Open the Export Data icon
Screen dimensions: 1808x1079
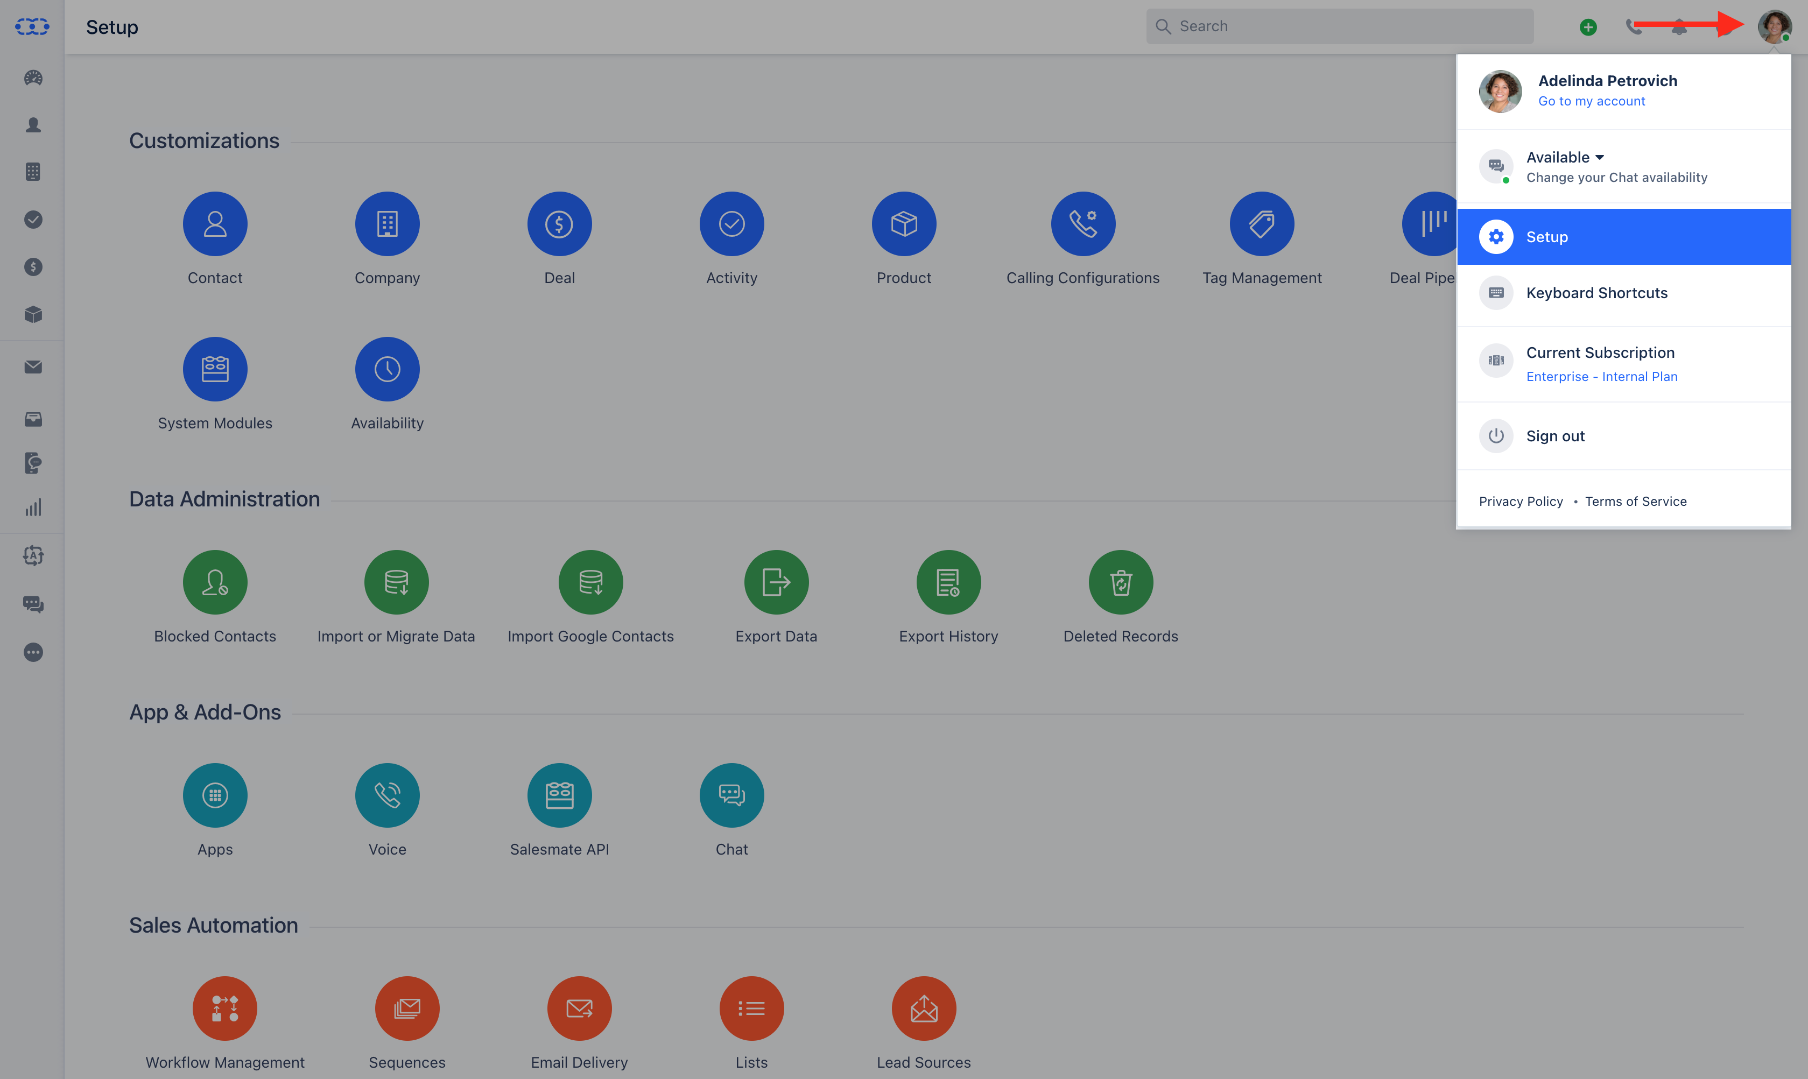(x=776, y=582)
